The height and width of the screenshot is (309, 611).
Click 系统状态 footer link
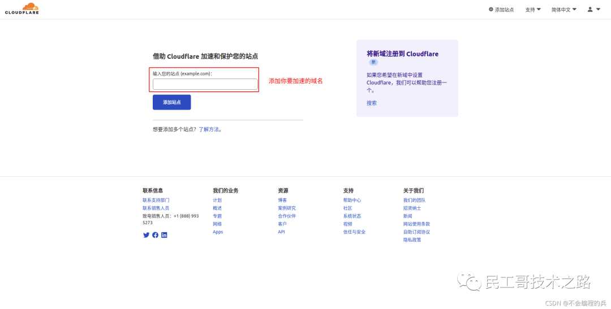(352, 216)
